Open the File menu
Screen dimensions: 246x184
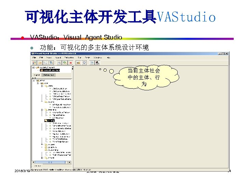click(34, 58)
